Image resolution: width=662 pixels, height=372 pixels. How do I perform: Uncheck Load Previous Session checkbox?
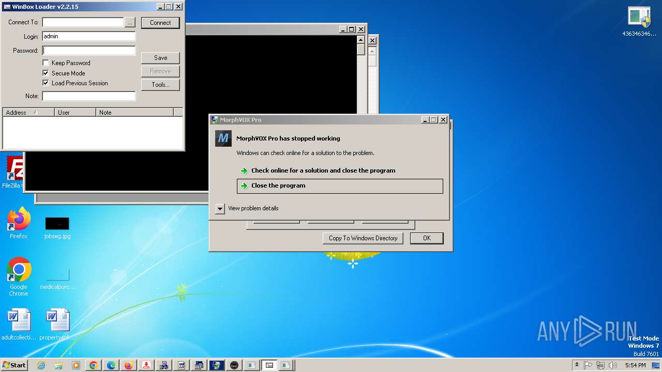tap(46, 83)
